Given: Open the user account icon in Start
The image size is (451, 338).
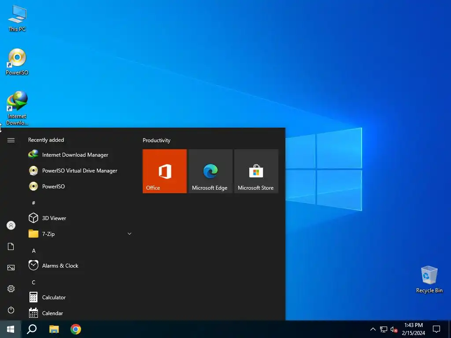Looking at the screenshot, I should pos(11,225).
